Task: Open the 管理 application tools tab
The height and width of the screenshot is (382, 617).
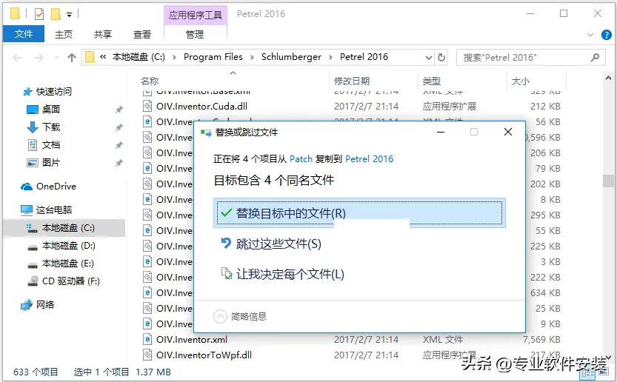Action: point(195,35)
